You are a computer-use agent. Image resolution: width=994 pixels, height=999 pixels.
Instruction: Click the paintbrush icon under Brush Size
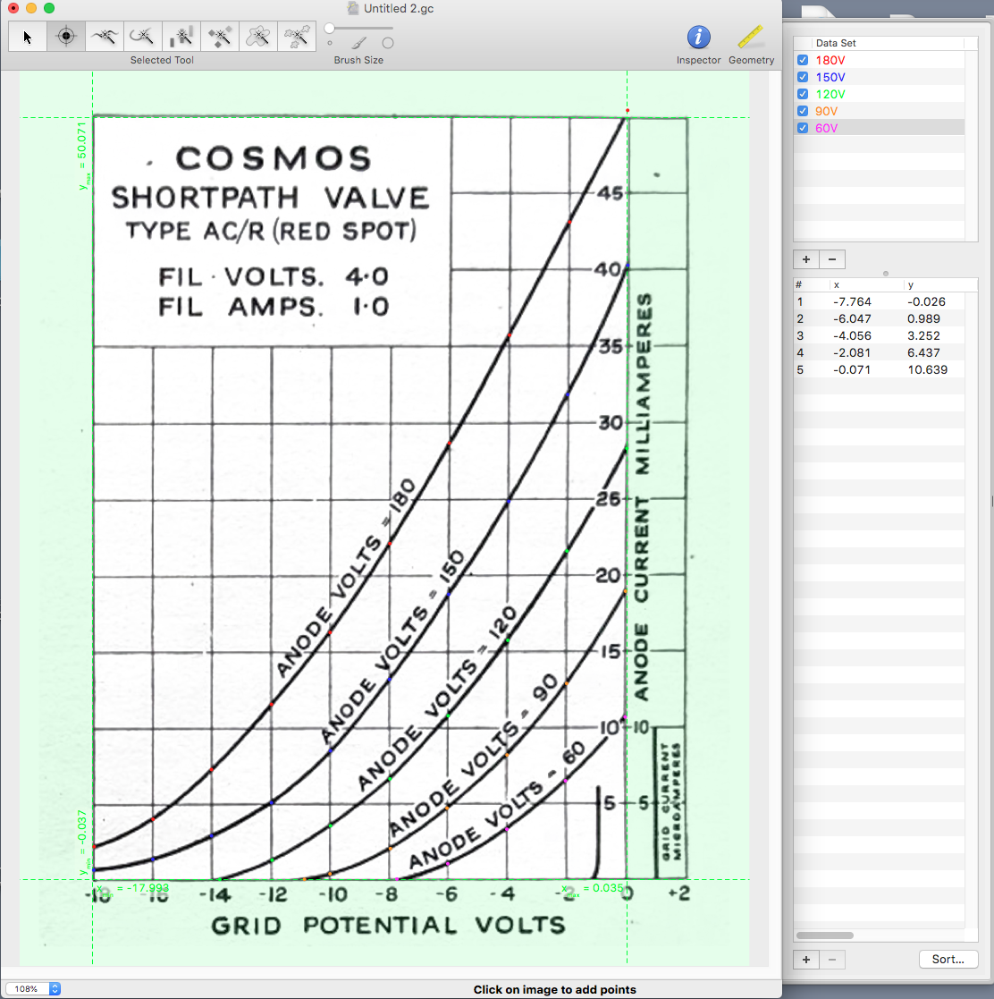tap(359, 43)
